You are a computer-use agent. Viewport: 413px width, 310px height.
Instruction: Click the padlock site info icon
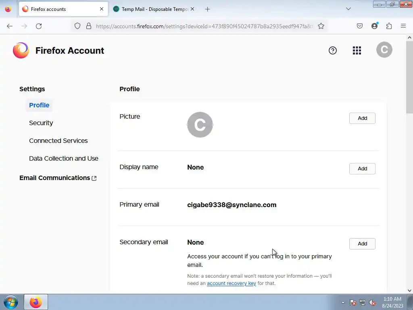click(x=89, y=26)
